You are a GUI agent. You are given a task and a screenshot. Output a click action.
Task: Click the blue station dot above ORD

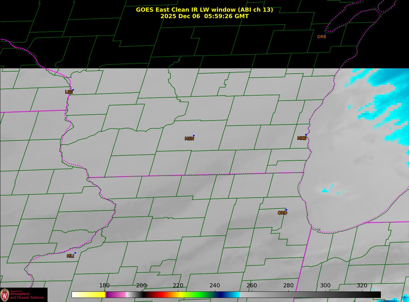click(x=286, y=210)
